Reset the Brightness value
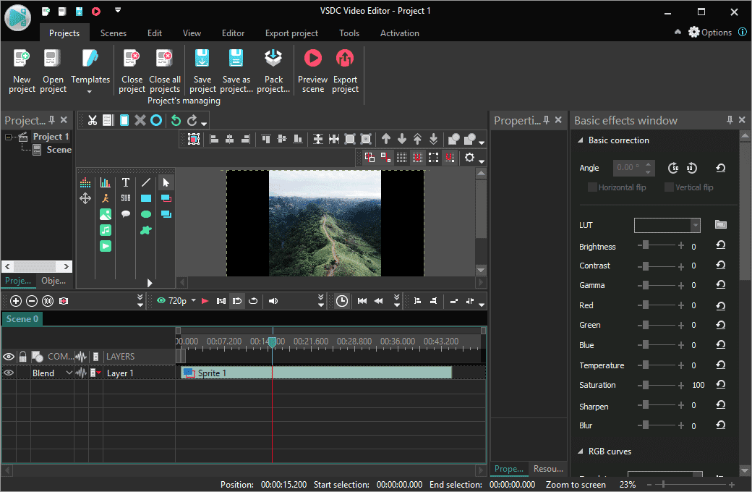 coord(720,245)
